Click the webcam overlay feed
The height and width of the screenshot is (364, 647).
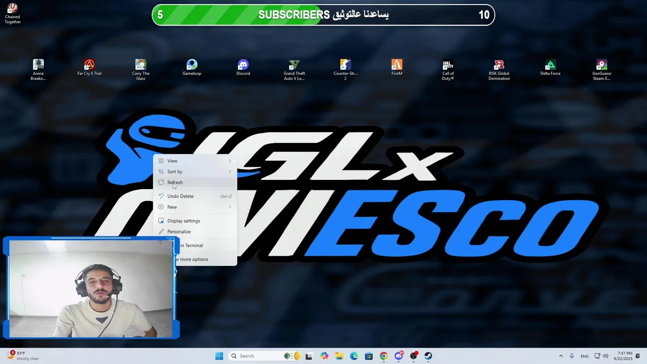pos(91,288)
